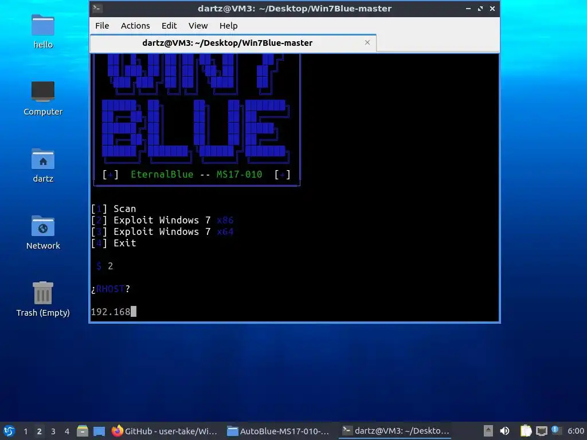Viewport: 587px width, 440px height.
Task: Launch the file manager from the panel
Action: (83, 431)
